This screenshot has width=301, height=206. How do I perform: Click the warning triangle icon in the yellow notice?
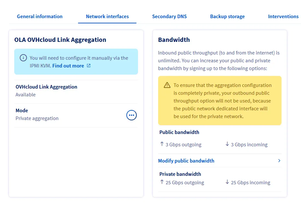click(x=167, y=85)
